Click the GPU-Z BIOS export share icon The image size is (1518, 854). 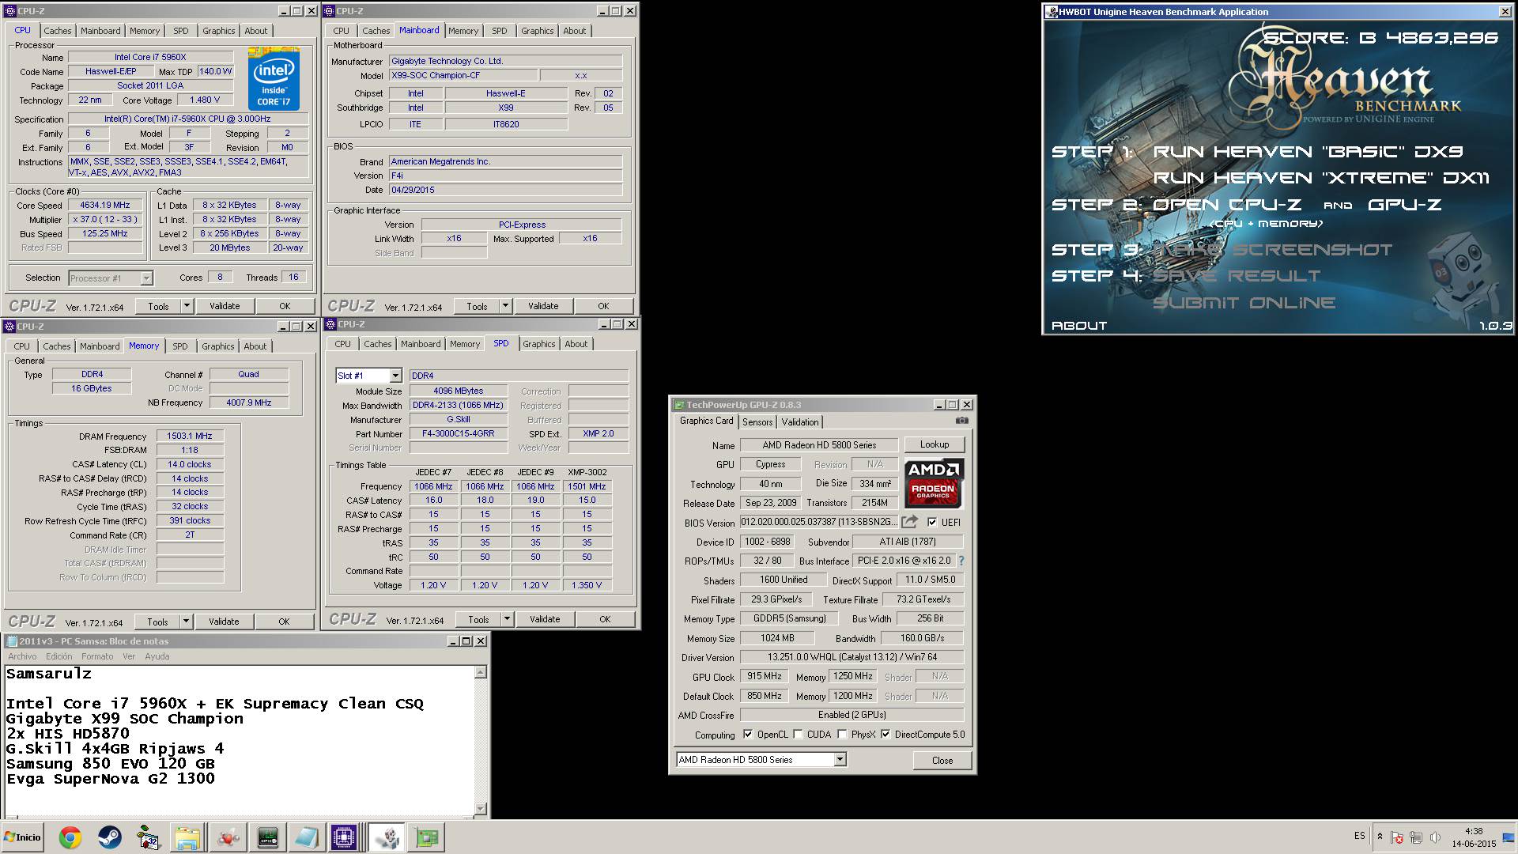coord(910,522)
